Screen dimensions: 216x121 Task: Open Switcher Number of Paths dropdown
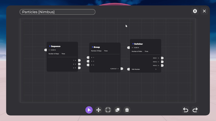[x=146, y=51]
